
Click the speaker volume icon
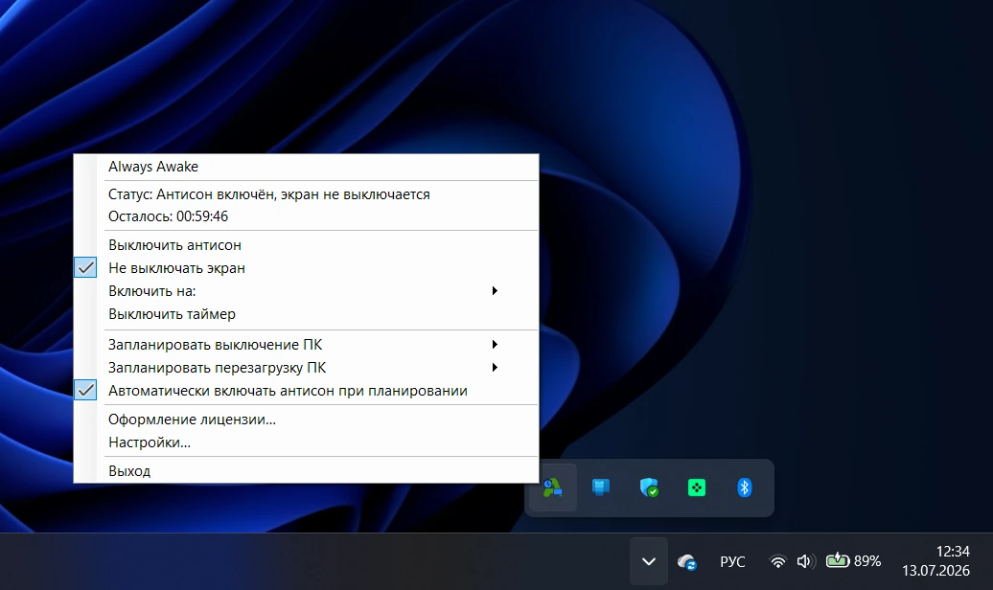click(805, 561)
